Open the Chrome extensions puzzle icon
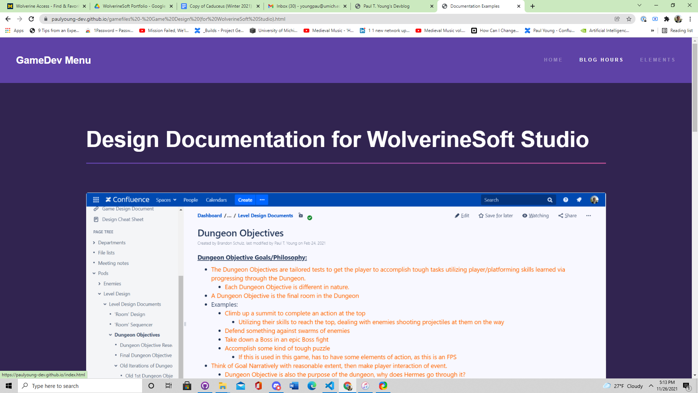Image resolution: width=698 pixels, height=393 pixels. point(667,19)
